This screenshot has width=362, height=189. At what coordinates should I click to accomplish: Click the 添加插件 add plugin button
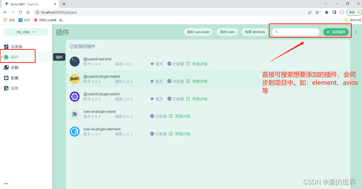point(336,32)
